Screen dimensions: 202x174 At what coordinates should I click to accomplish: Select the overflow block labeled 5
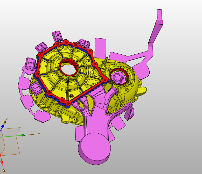coord(84,43)
